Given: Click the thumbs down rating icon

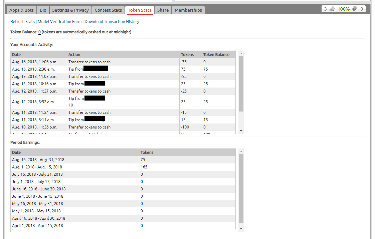Looking at the screenshot, I should click(355, 9).
